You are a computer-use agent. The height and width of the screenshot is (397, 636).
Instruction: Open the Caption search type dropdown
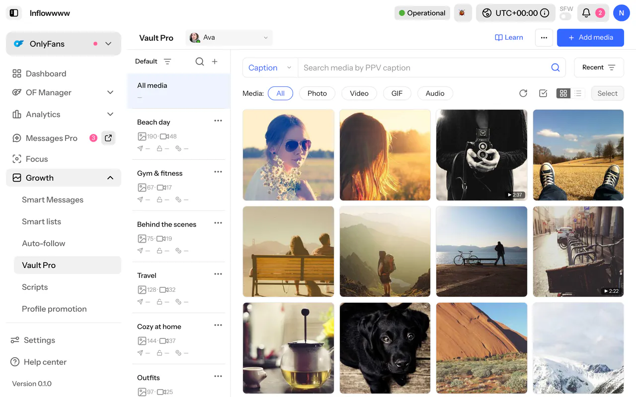[x=270, y=68]
